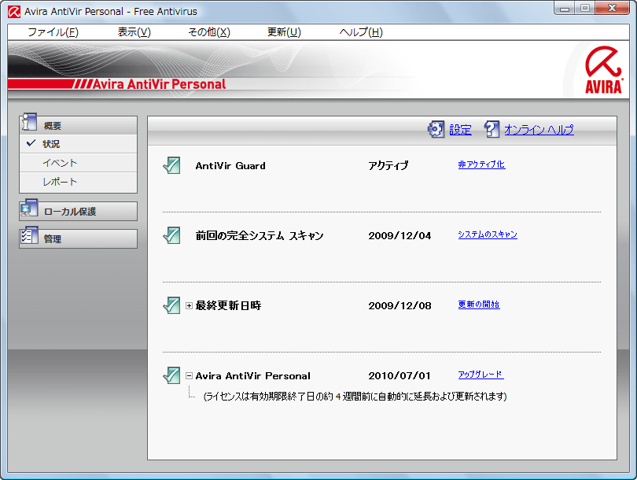Viewport: 637px width, 480px height.
Task: Open the ファイル(F) menu
Action: point(53,32)
